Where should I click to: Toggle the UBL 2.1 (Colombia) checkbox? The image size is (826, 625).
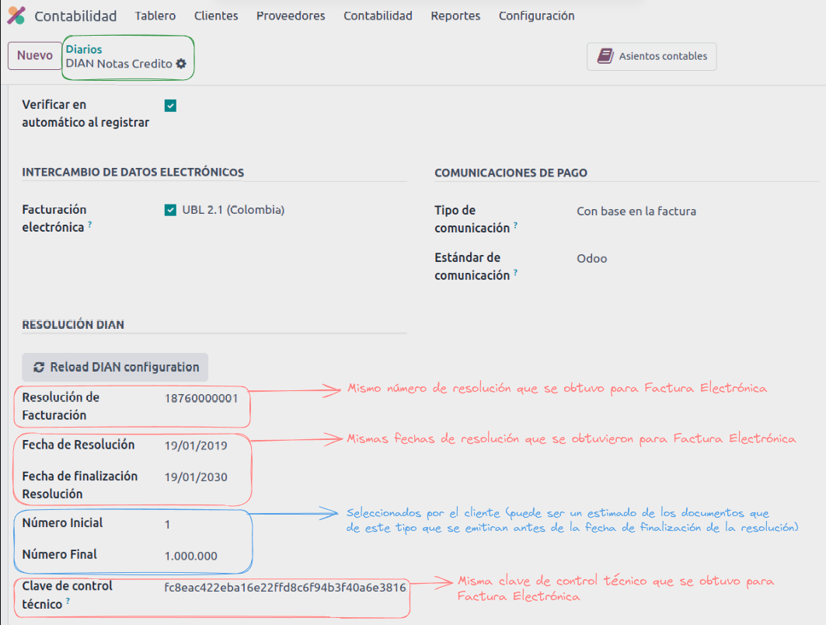coord(171,210)
